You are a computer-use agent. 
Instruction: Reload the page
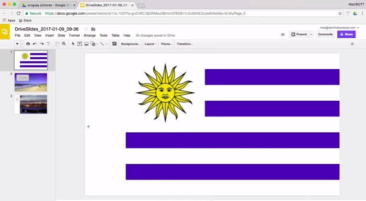[x=19, y=13]
